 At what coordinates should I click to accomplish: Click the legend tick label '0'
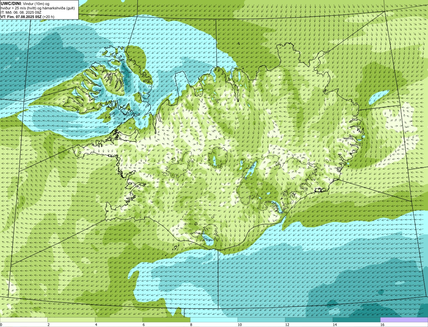tap(1, 325)
